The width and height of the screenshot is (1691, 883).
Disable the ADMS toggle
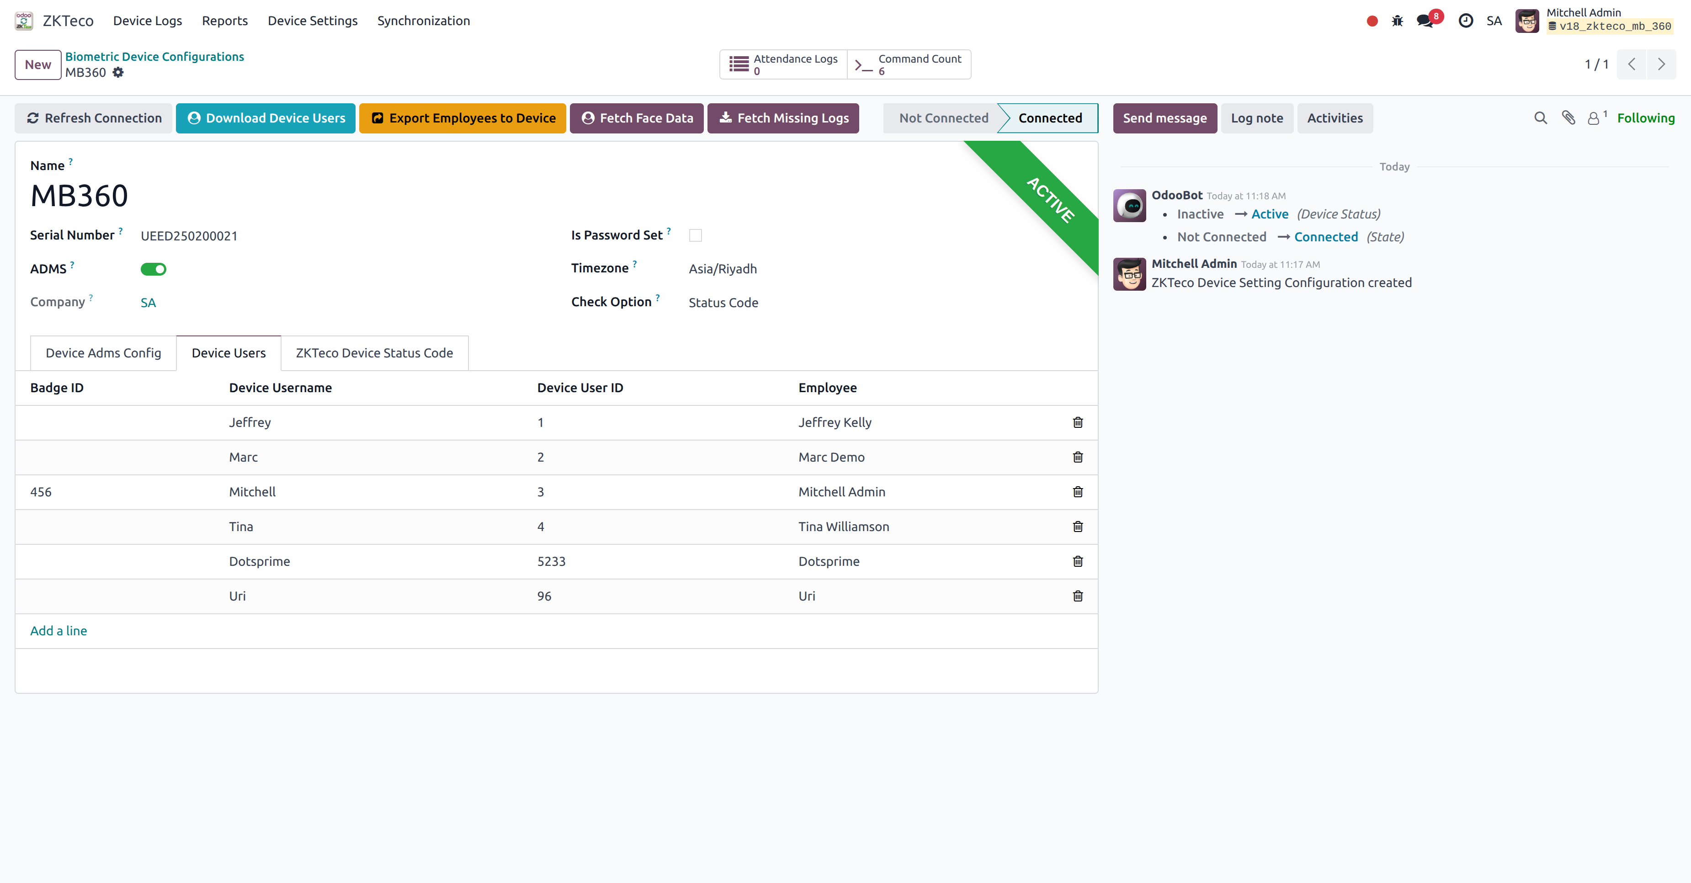[x=153, y=269]
